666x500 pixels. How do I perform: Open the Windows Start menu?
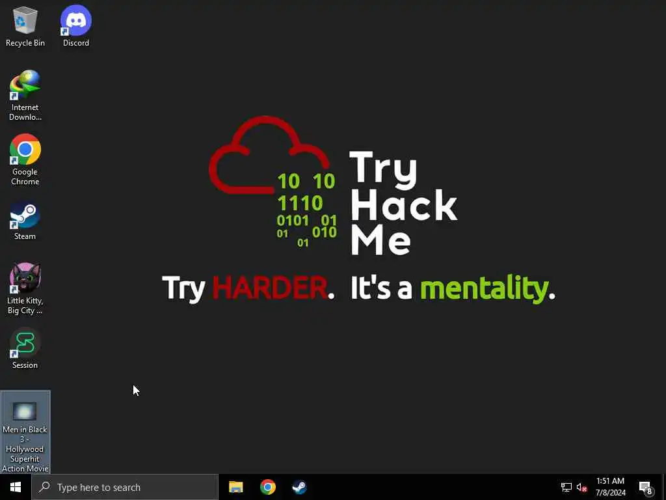click(16, 487)
